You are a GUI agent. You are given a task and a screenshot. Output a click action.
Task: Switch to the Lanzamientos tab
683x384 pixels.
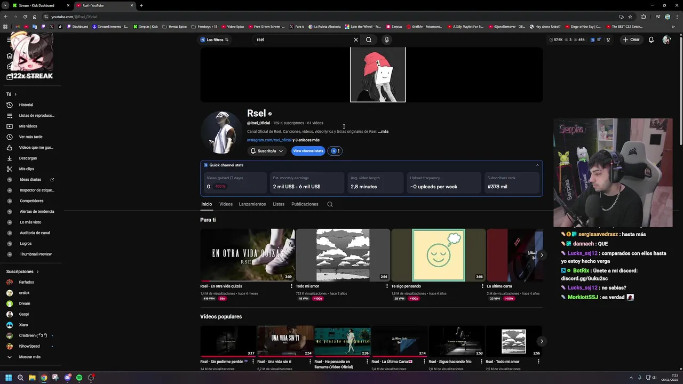tap(252, 204)
